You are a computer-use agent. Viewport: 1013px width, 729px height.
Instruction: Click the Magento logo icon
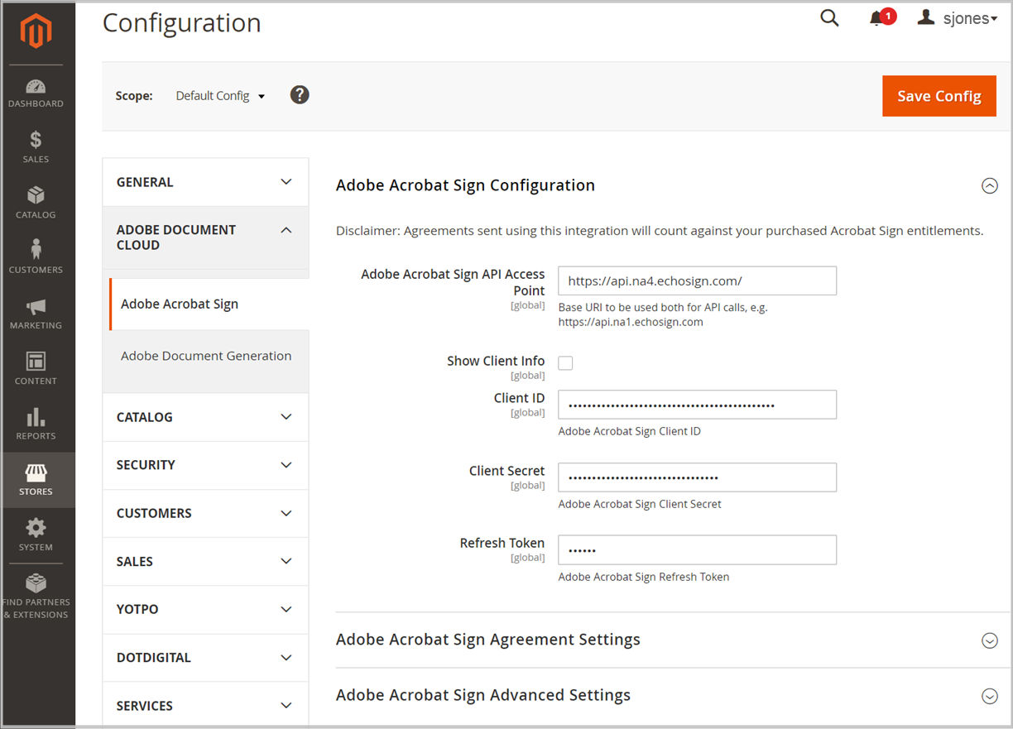(36, 32)
